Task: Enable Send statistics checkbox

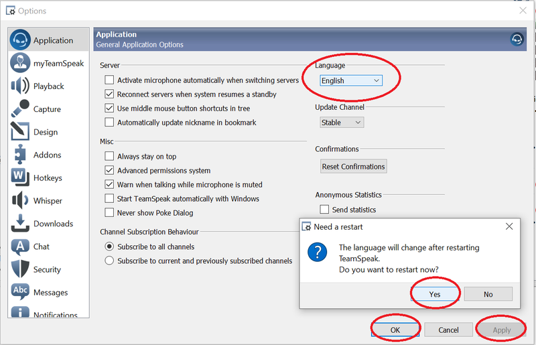Action: click(324, 209)
